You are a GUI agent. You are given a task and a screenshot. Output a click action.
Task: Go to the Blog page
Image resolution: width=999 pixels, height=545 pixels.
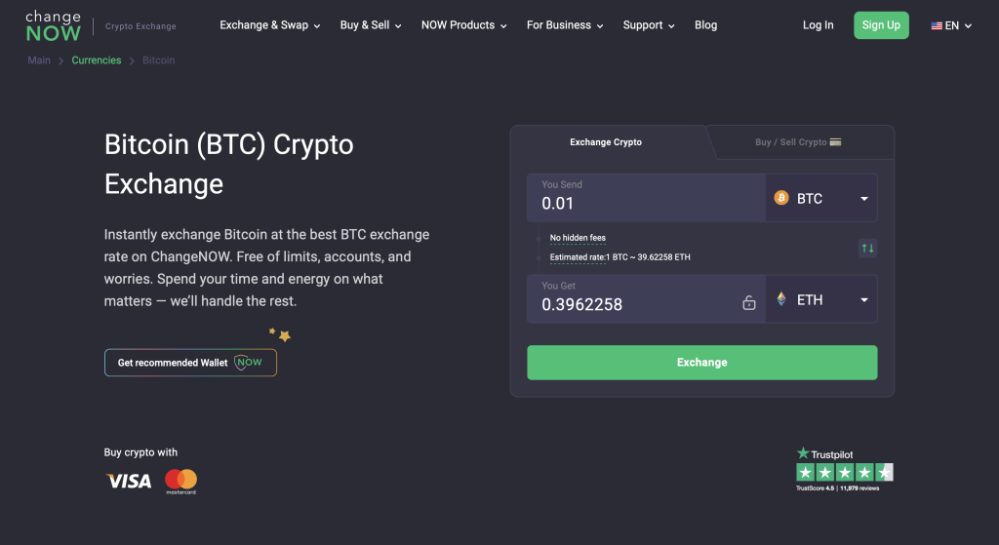[705, 25]
